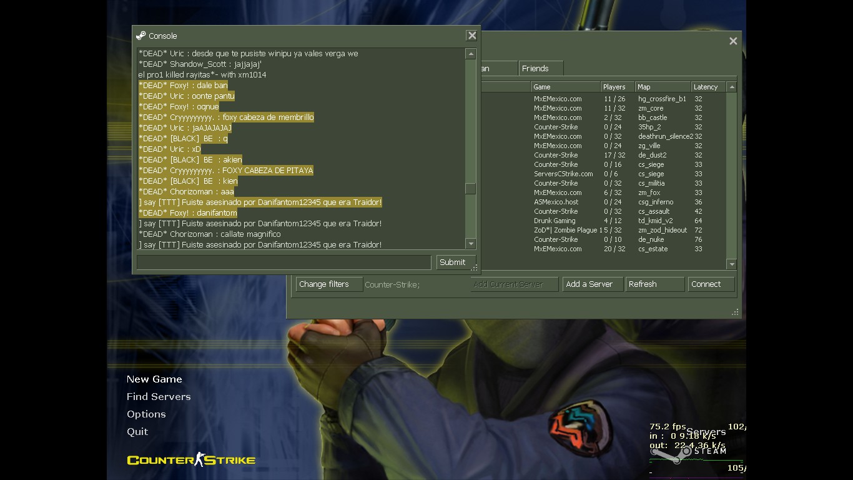Click console line 'FOXY CABEZA DE PITAYA'
The width and height of the screenshot is (853, 480).
226,171
